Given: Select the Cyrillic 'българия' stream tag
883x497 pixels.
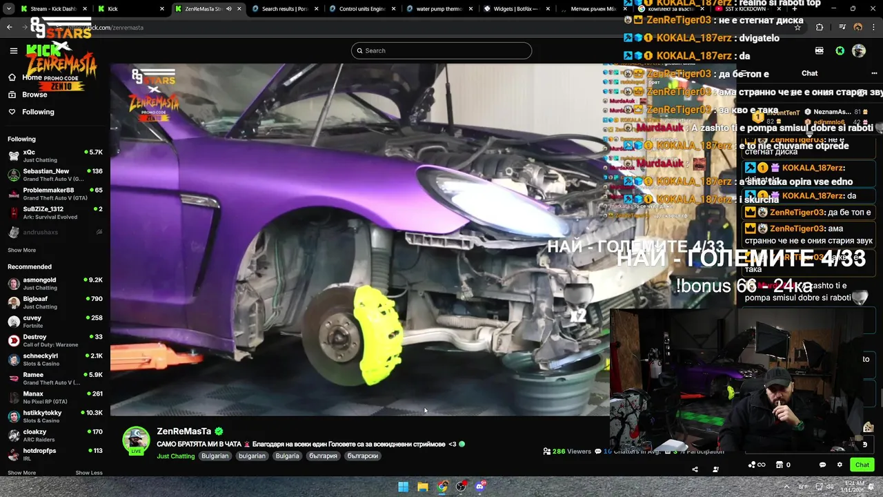Looking at the screenshot, I should pyautogui.click(x=323, y=456).
